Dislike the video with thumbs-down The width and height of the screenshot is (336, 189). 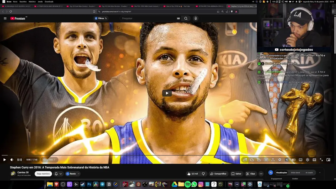pos(203,174)
